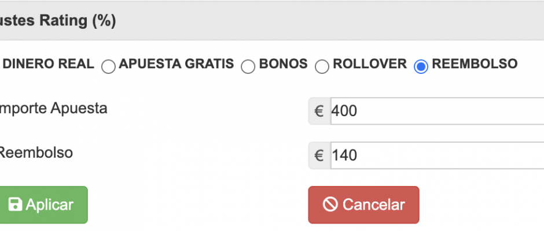Focus the Importe Apuesta field containing 400

tap(434, 111)
